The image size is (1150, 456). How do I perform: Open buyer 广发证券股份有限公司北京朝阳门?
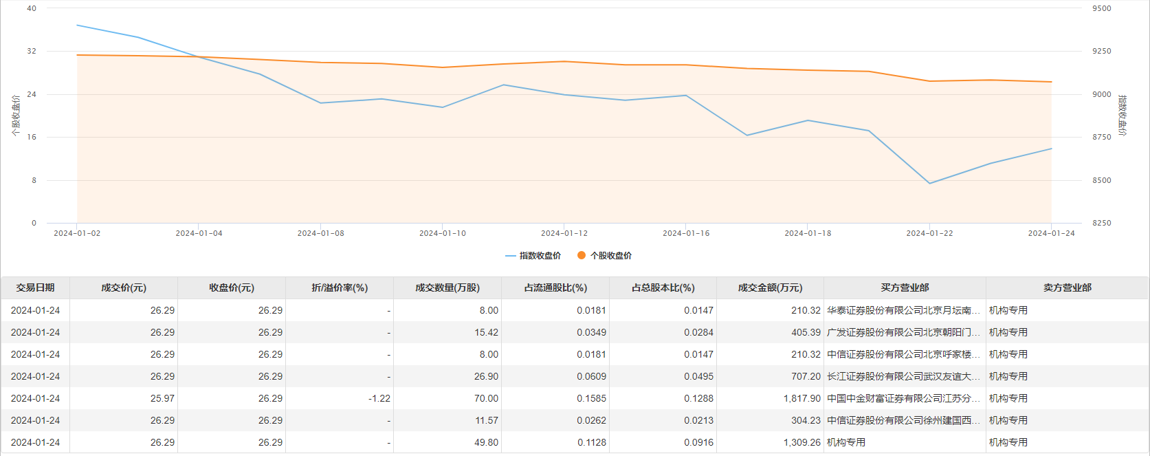[x=903, y=332]
